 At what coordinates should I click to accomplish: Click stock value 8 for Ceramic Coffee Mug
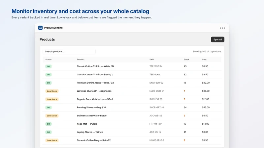point(184,140)
